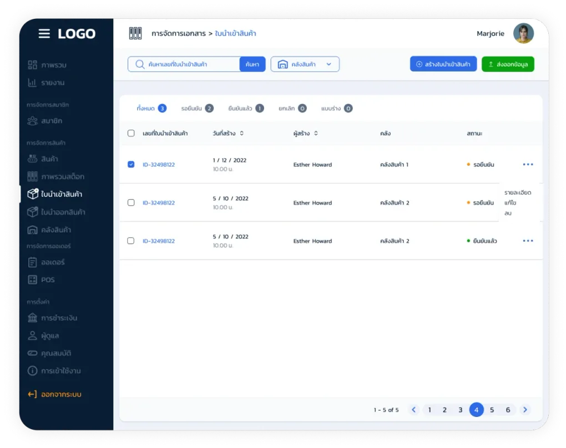Click the การชำระเงิน bank icon
The image size is (566, 448).
(33, 318)
